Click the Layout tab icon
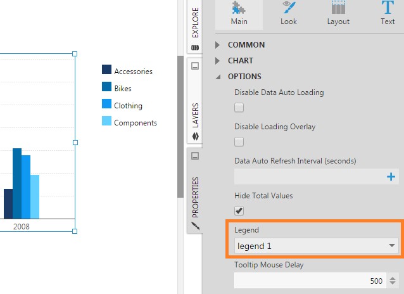This screenshot has width=404, height=294. tap(338, 14)
